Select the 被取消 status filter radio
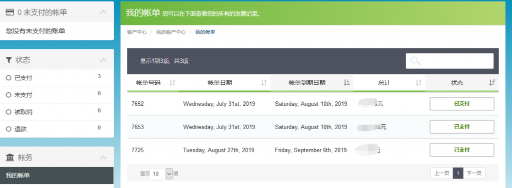 coord(8,112)
